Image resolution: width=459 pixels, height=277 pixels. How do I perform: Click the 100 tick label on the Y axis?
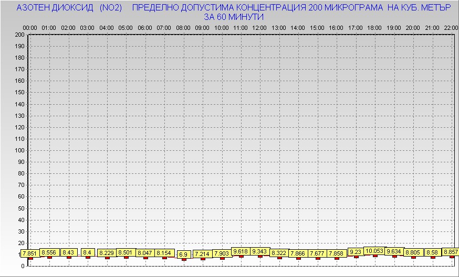click(20, 150)
